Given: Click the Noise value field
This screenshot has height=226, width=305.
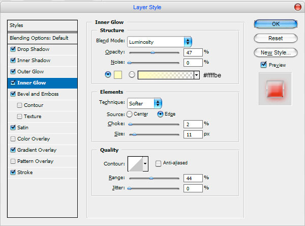Looking at the screenshot, I should pos(193,63).
